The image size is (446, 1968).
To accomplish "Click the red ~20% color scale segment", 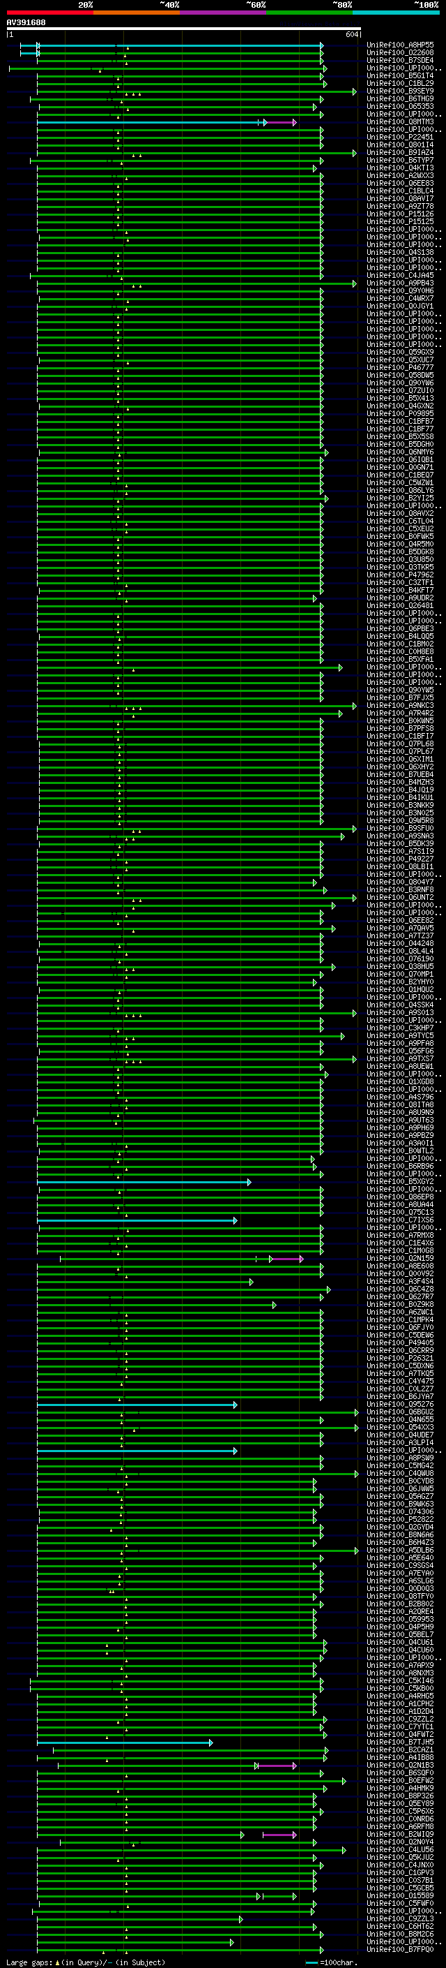I will pos(49,13).
